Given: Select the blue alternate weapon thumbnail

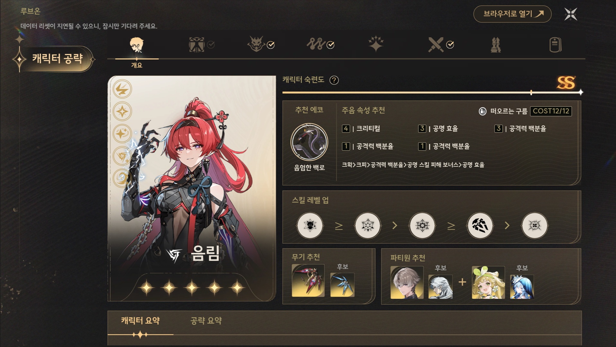Looking at the screenshot, I should point(342,285).
